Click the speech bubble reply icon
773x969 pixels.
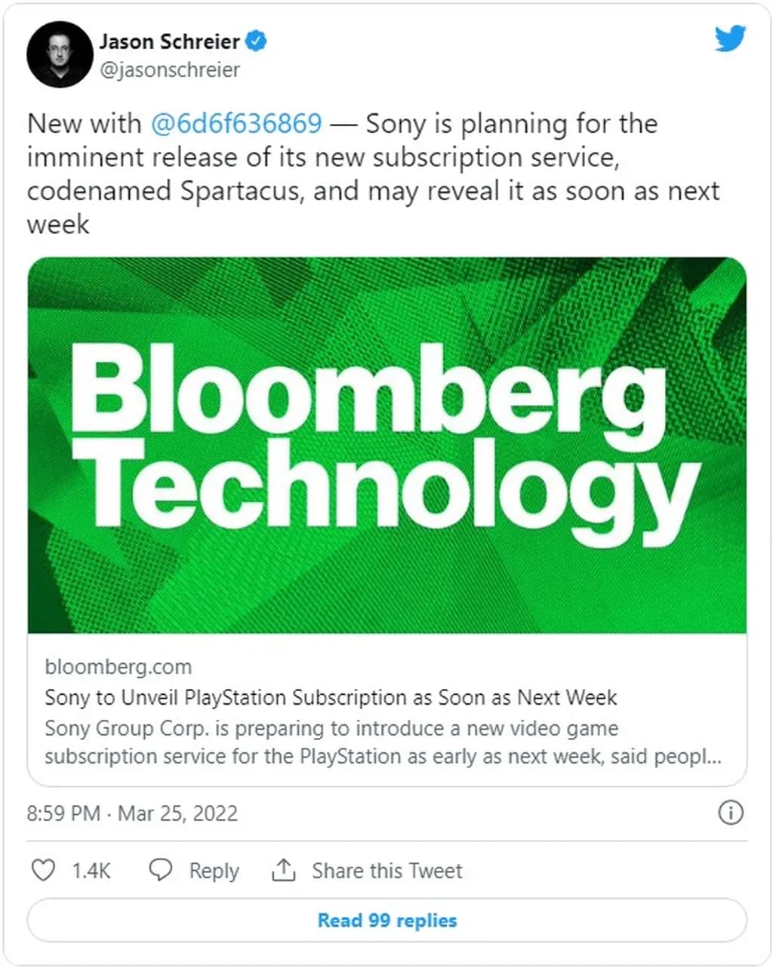click(x=160, y=870)
